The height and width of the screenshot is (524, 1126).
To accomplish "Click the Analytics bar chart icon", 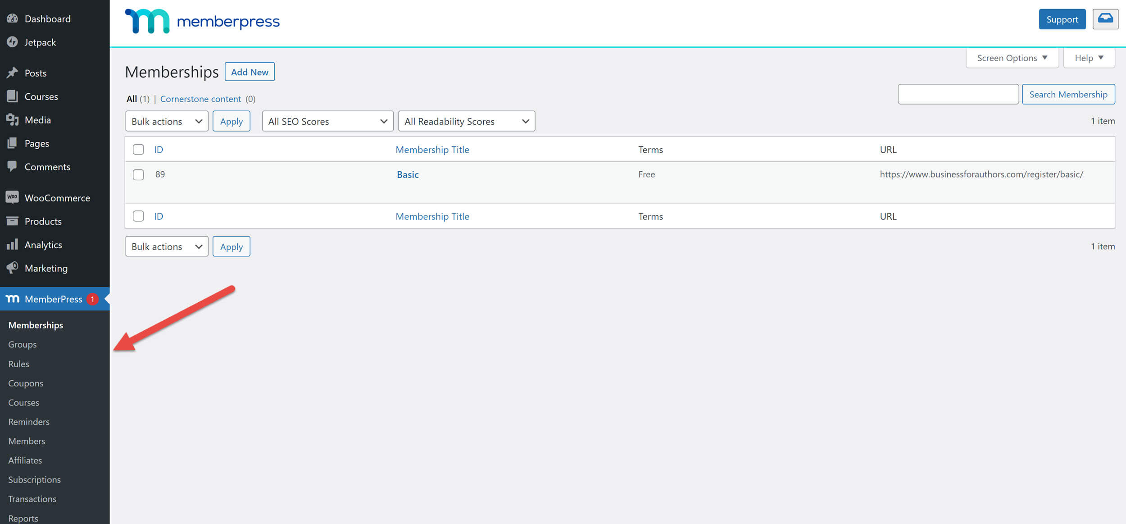I will [x=12, y=244].
